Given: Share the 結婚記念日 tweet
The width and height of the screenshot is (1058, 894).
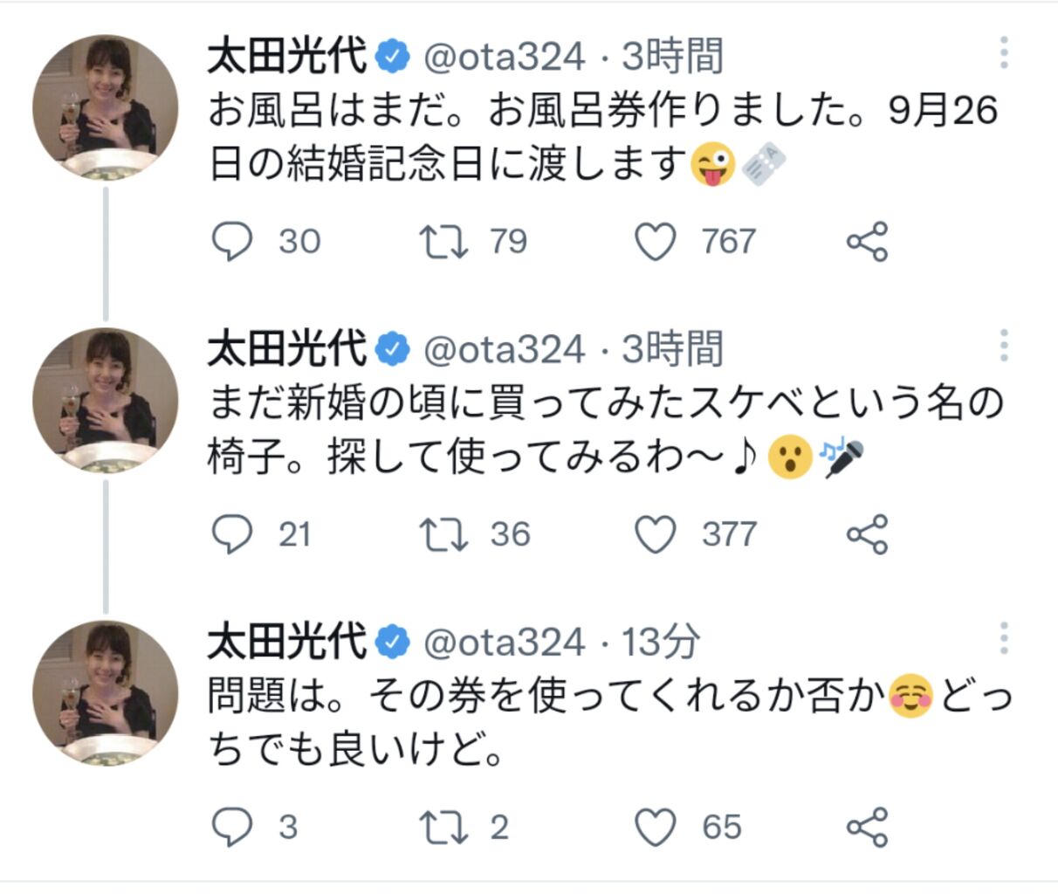Looking at the screenshot, I should click(x=867, y=242).
